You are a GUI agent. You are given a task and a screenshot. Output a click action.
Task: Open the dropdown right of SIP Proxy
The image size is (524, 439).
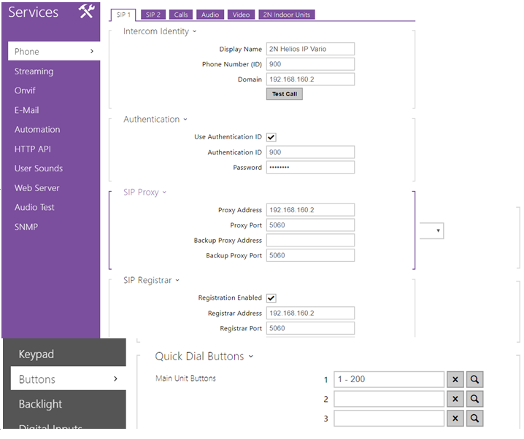click(432, 231)
